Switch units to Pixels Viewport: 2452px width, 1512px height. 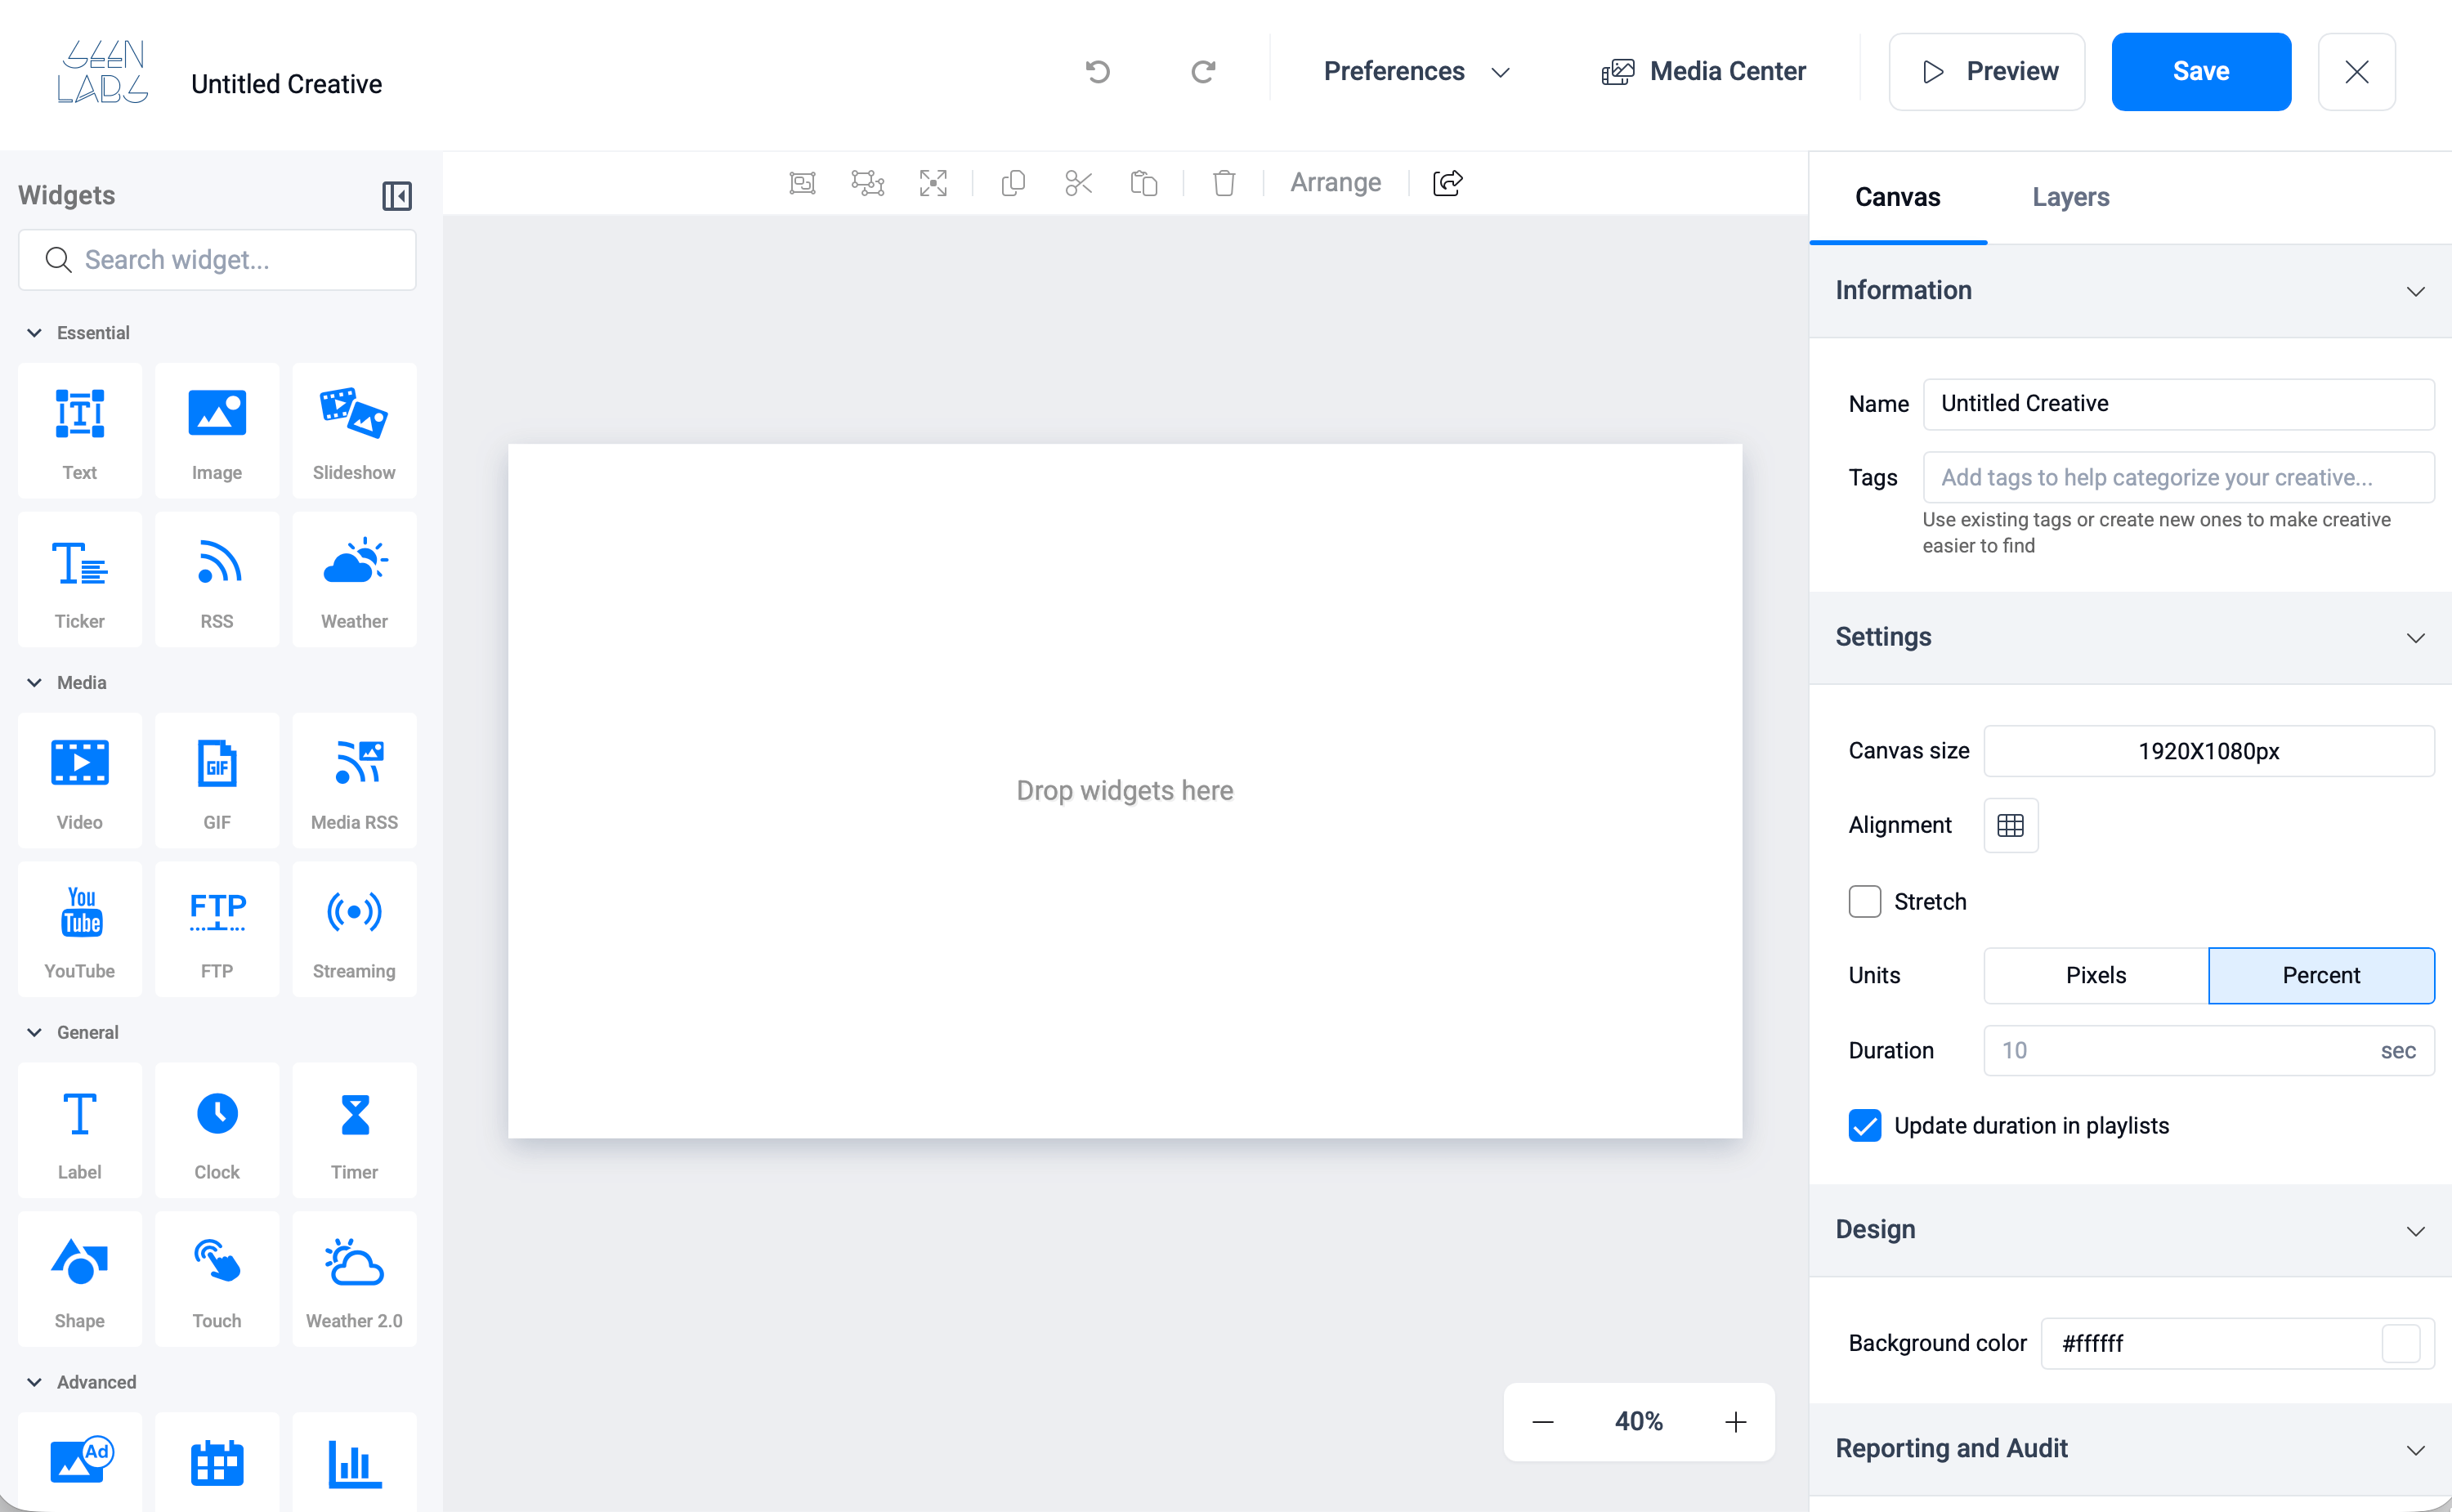[x=2095, y=975]
